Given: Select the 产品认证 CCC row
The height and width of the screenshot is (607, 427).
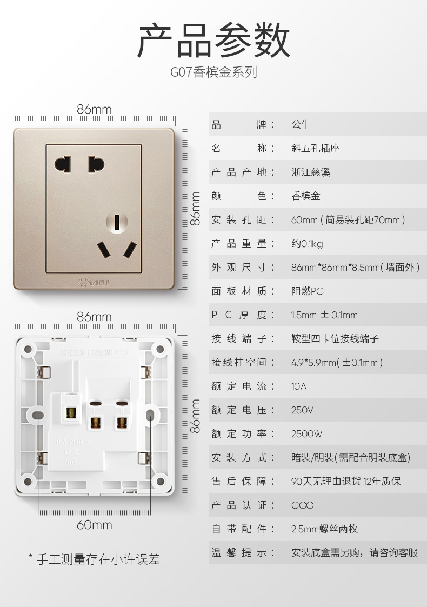Looking at the screenshot, I should (x=317, y=505).
